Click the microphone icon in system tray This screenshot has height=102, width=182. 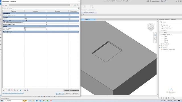click(x=164, y=101)
